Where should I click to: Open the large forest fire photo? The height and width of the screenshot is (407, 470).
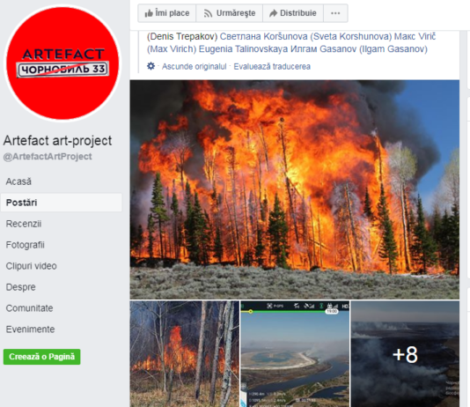294,189
